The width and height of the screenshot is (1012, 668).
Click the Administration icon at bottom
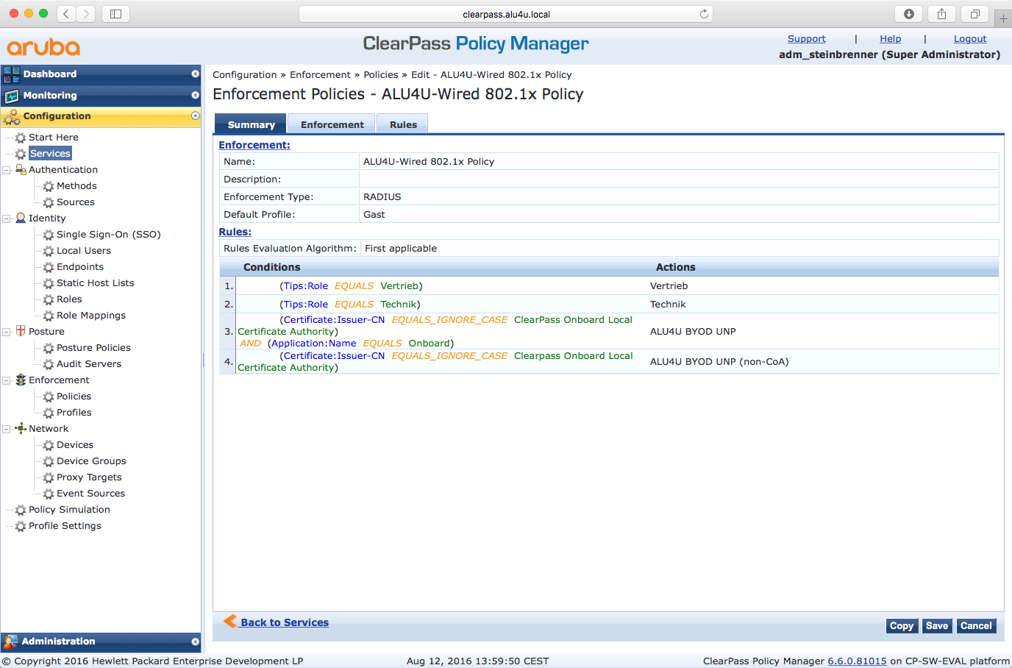point(10,642)
